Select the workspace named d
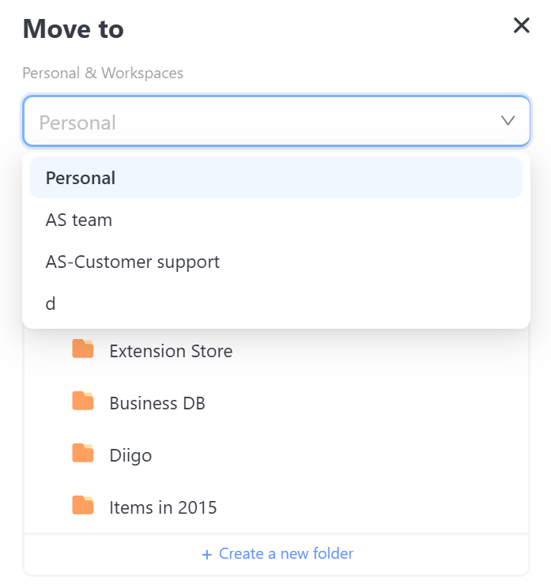551x588 pixels. (276, 303)
